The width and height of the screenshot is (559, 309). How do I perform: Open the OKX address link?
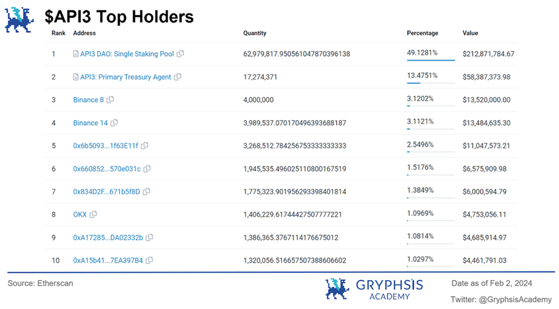click(79, 215)
